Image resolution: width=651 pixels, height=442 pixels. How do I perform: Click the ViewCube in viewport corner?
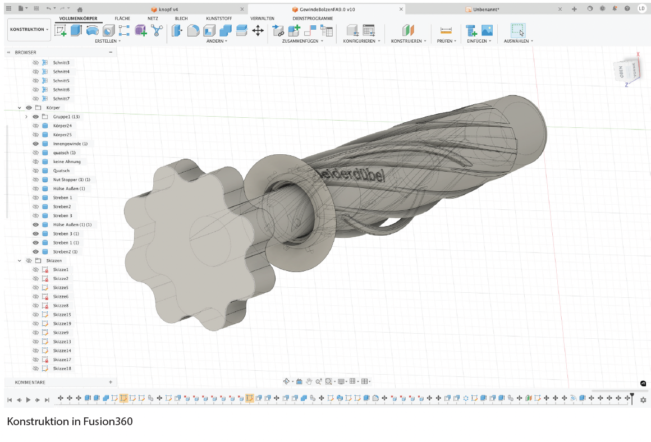pyautogui.click(x=627, y=72)
